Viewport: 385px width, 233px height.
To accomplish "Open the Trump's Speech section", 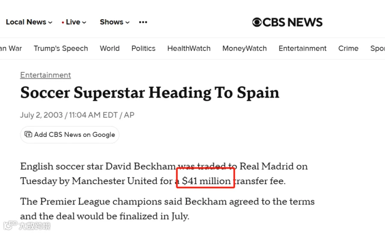I will click(61, 48).
